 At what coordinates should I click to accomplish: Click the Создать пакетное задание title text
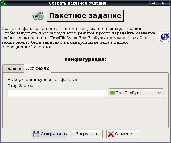pos(78,3)
